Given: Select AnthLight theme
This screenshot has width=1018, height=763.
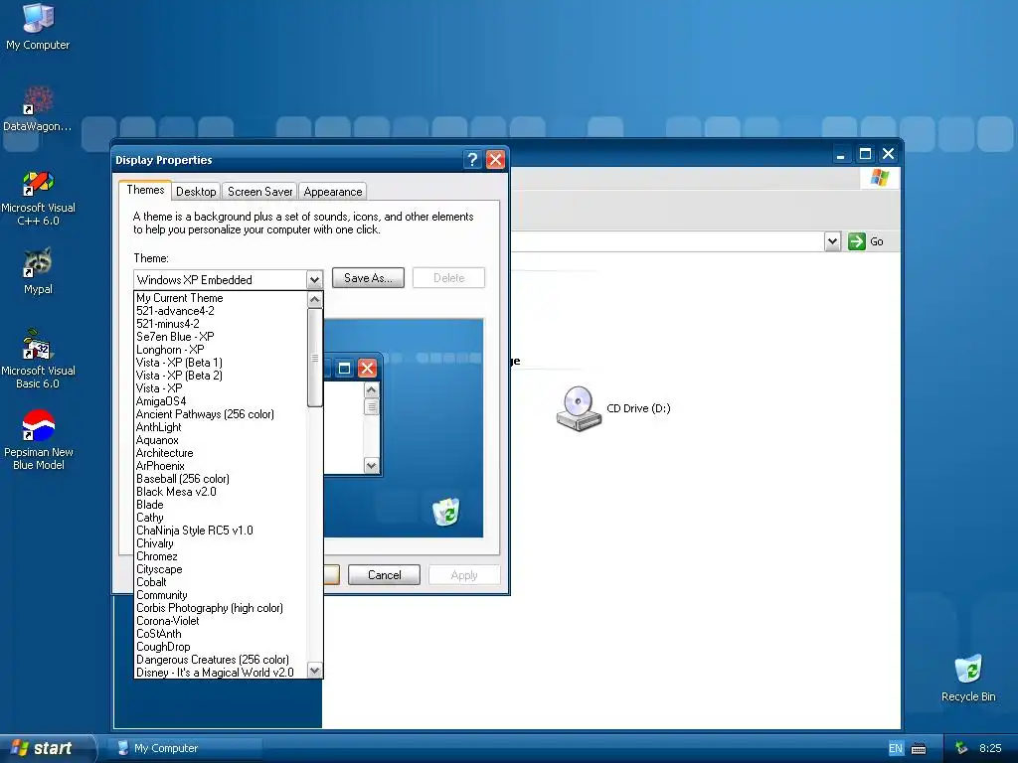Looking at the screenshot, I should (221, 427).
